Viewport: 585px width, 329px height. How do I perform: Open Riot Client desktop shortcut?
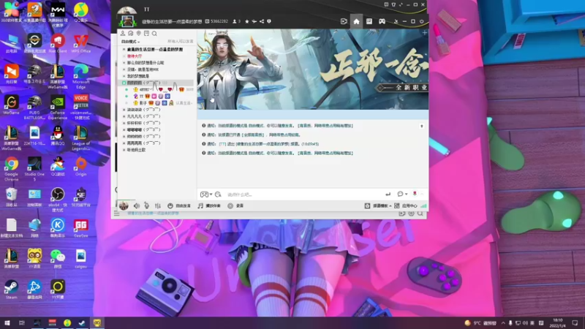pos(58,43)
